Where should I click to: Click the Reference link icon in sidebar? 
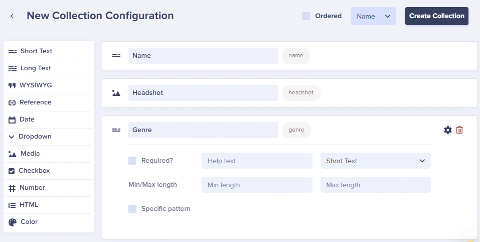click(13, 102)
